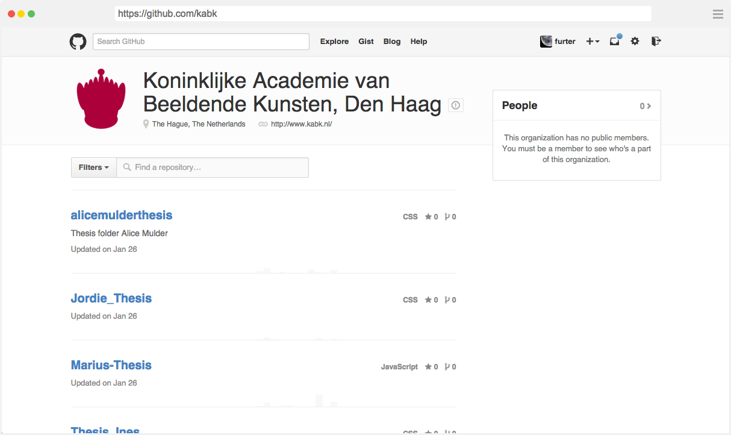The image size is (731, 435).
Task: Expand the Filters dropdown
Action: pos(93,167)
